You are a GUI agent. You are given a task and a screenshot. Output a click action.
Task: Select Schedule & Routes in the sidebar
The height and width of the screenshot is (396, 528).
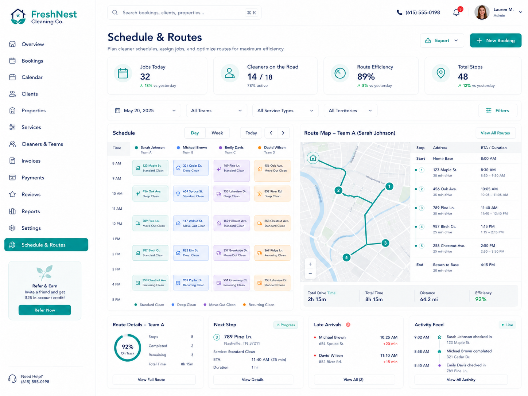coord(46,245)
